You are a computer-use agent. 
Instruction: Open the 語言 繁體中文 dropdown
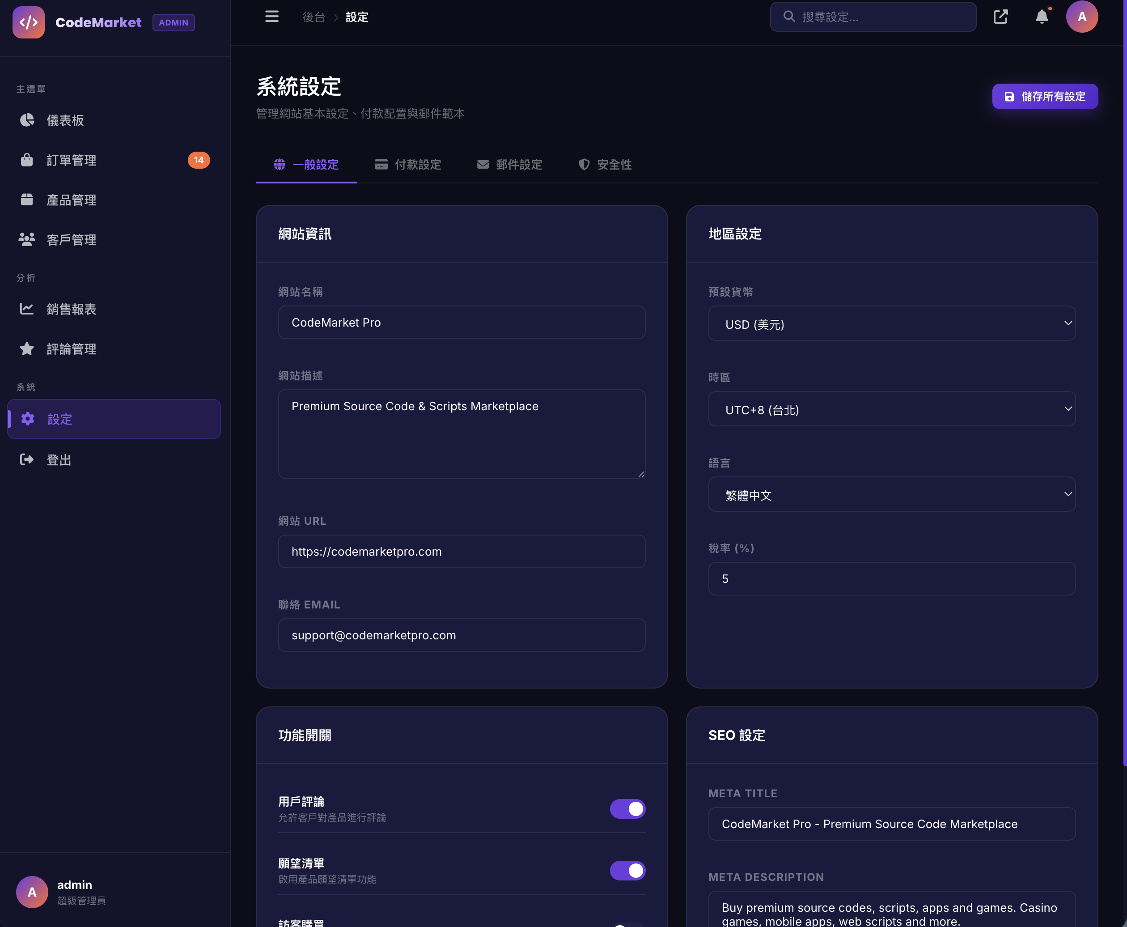(891, 494)
